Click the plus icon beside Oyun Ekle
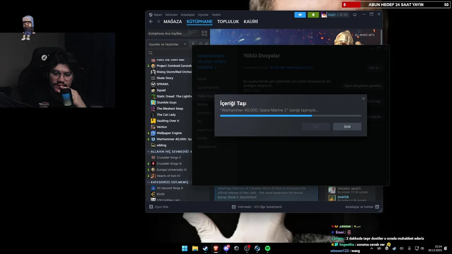 coord(151,207)
